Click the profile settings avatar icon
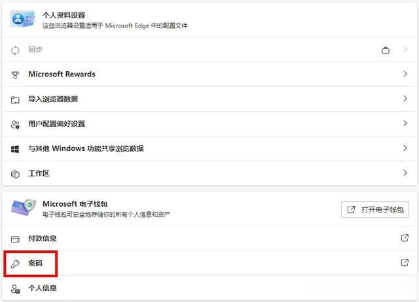Image resolution: width=419 pixels, height=302 pixels. 23,19
